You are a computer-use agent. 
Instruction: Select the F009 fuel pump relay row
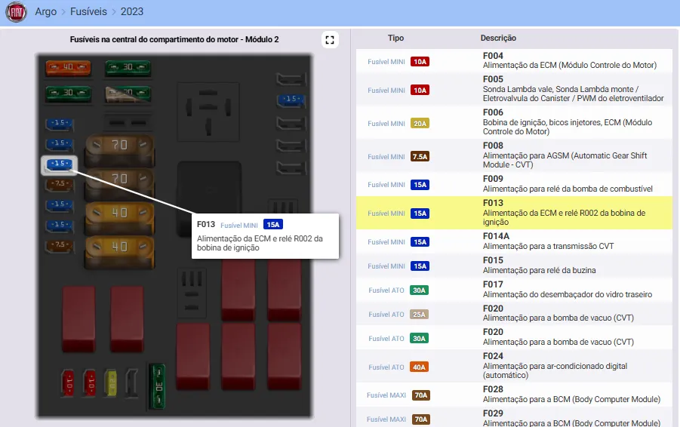click(514, 184)
